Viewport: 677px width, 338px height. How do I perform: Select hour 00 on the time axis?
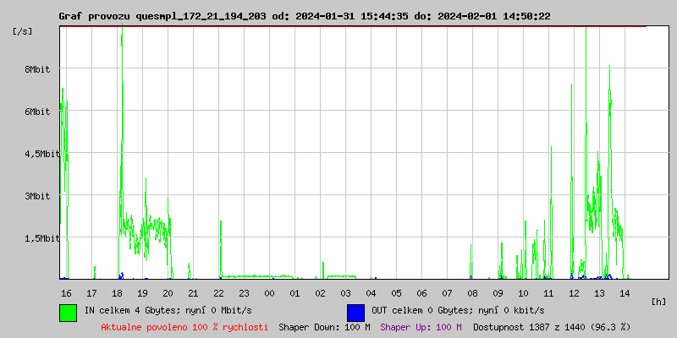[x=269, y=292]
